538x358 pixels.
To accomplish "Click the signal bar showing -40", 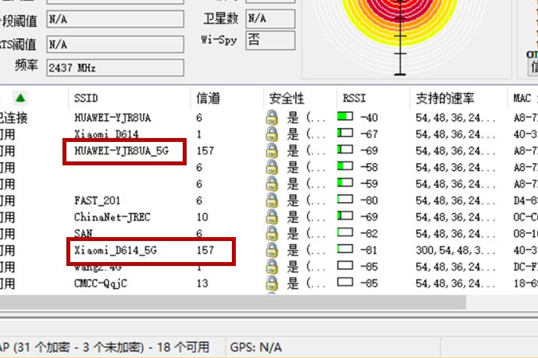I will pyautogui.click(x=345, y=116).
